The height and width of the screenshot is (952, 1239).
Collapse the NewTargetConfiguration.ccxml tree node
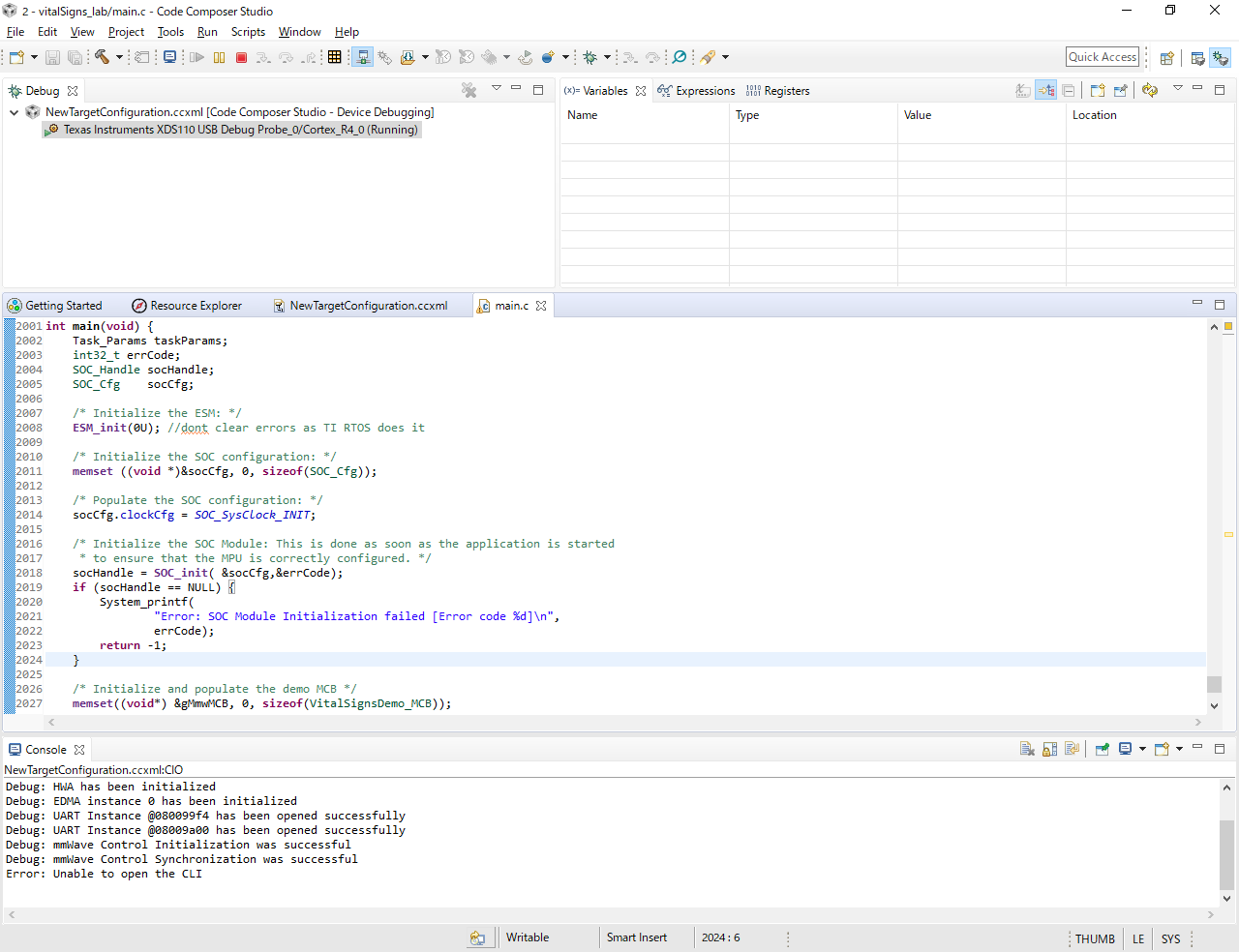coord(14,112)
